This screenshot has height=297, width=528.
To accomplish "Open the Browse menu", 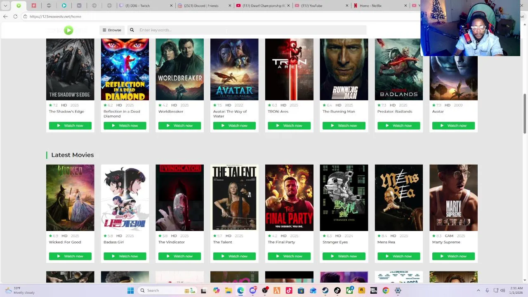I will [112, 30].
